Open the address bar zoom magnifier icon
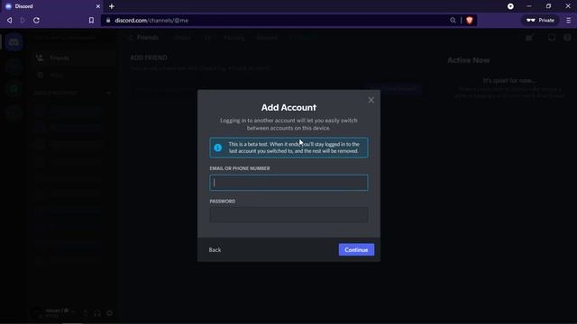 pyautogui.click(x=453, y=21)
